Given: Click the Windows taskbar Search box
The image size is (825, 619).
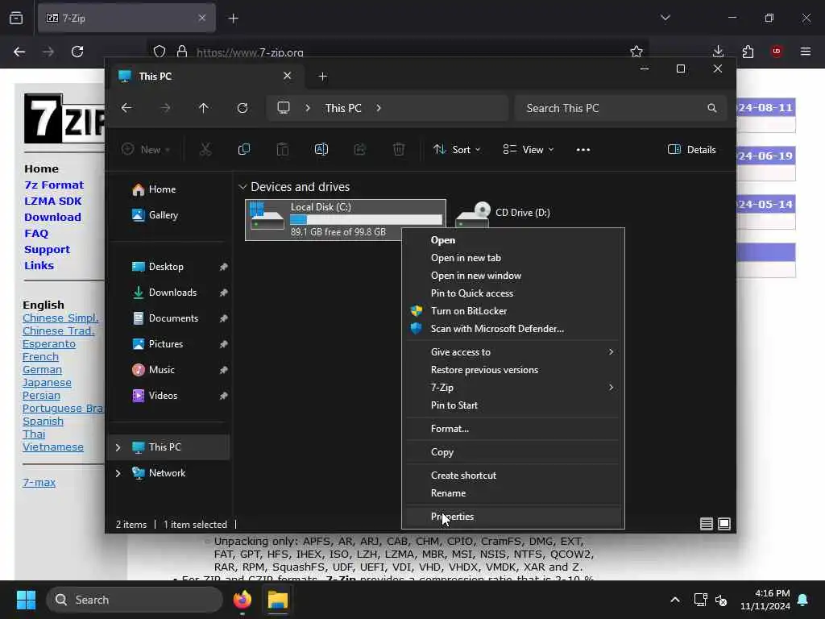Looking at the screenshot, I should (x=135, y=600).
